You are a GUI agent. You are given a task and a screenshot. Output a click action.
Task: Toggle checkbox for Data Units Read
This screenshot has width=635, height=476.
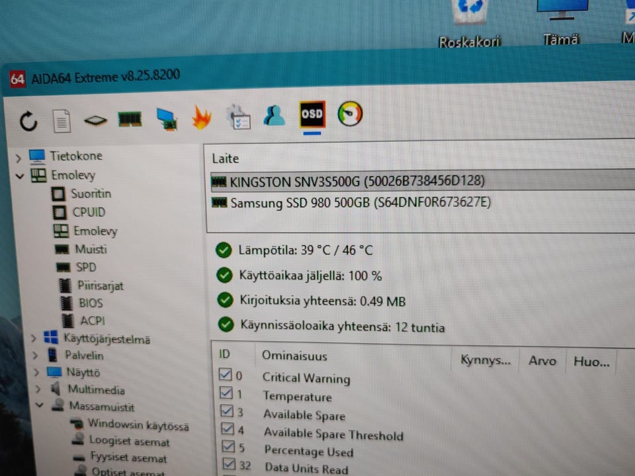tap(230, 464)
